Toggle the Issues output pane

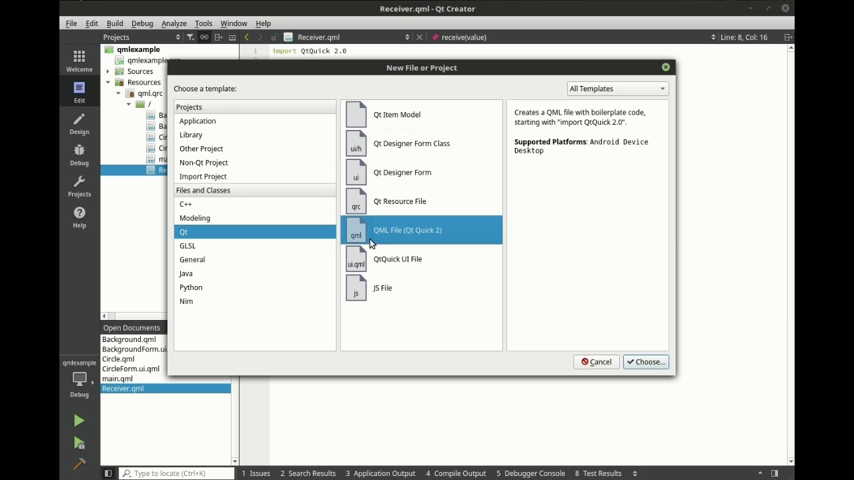click(256, 473)
